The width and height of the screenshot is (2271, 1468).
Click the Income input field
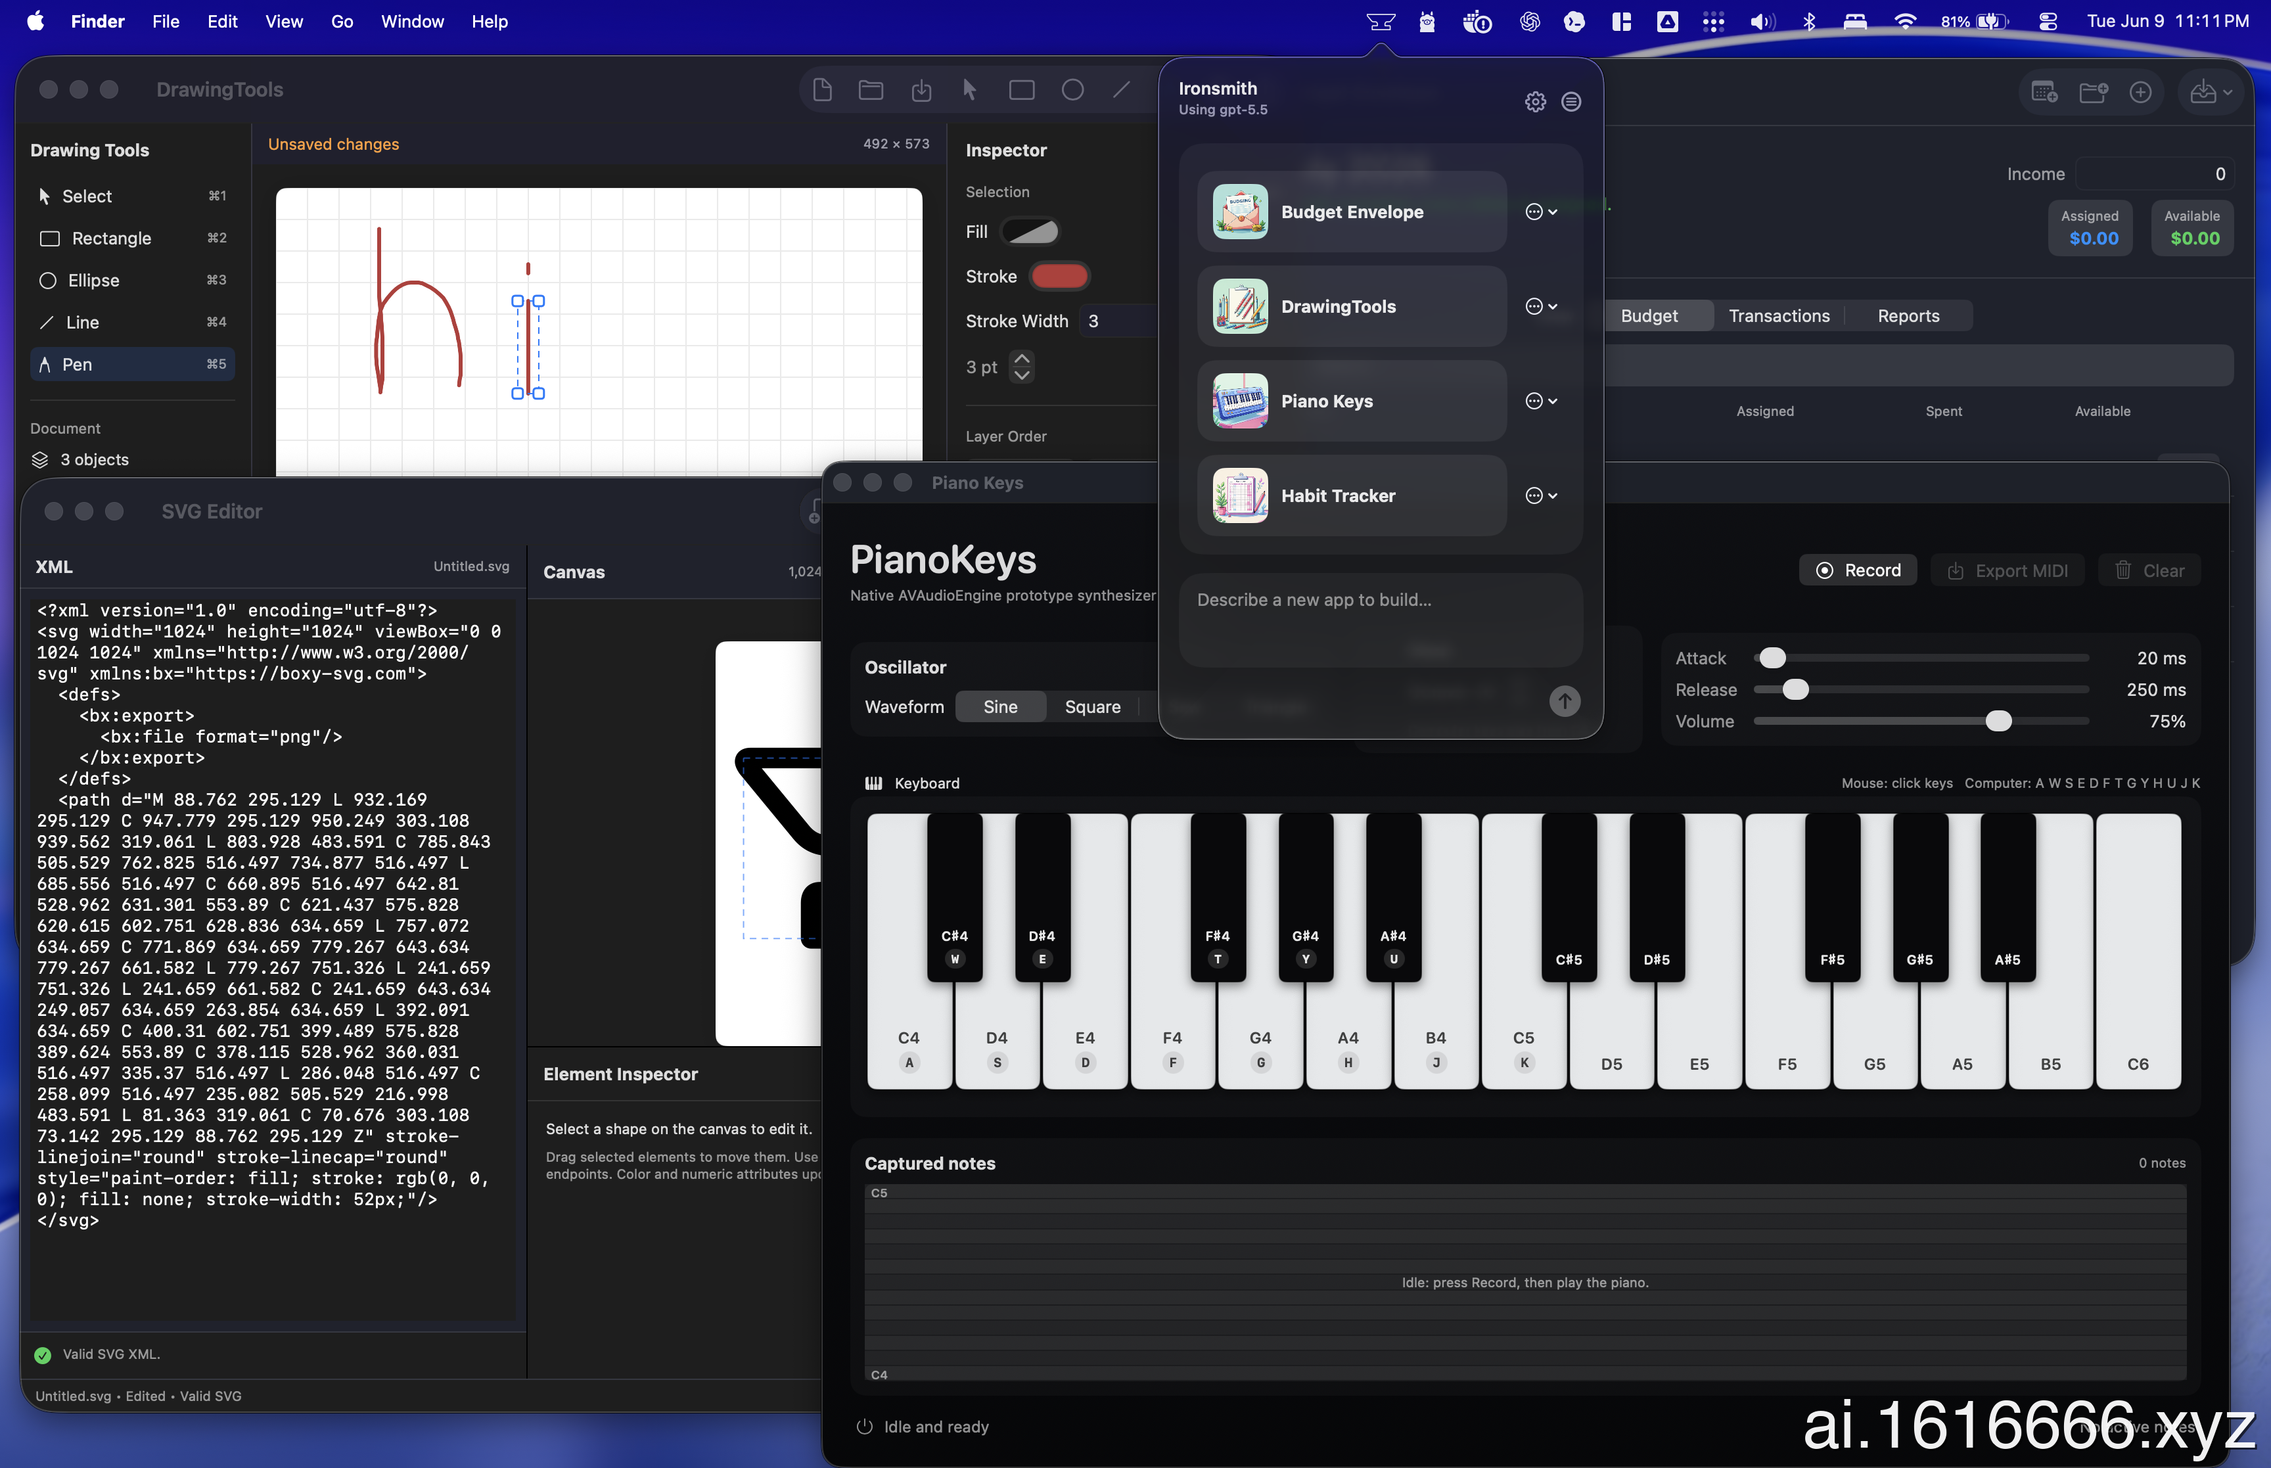(x=2154, y=173)
